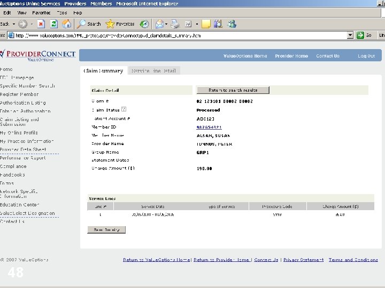Click the Edit with Word icon

[188, 24]
